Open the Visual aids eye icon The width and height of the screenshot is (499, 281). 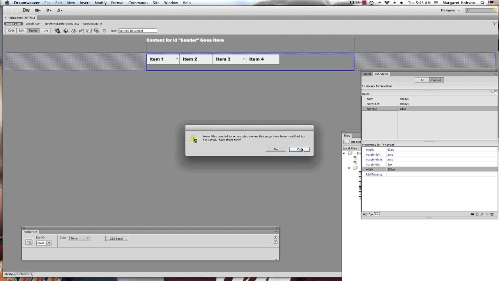click(97, 31)
